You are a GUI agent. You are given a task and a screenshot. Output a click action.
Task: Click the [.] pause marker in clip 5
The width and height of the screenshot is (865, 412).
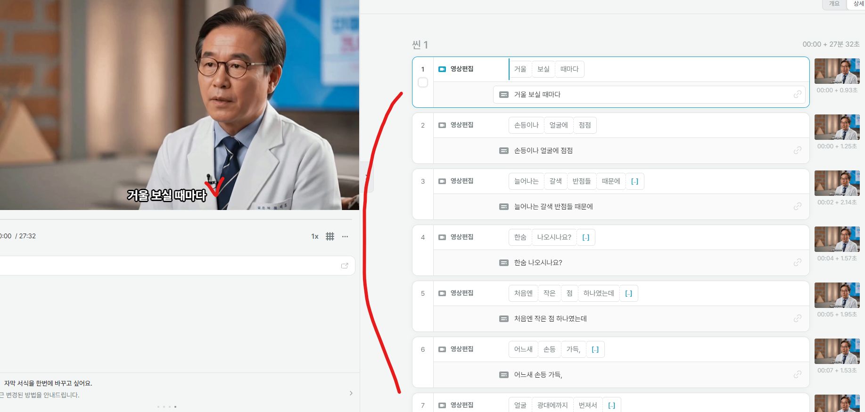point(629,293)
